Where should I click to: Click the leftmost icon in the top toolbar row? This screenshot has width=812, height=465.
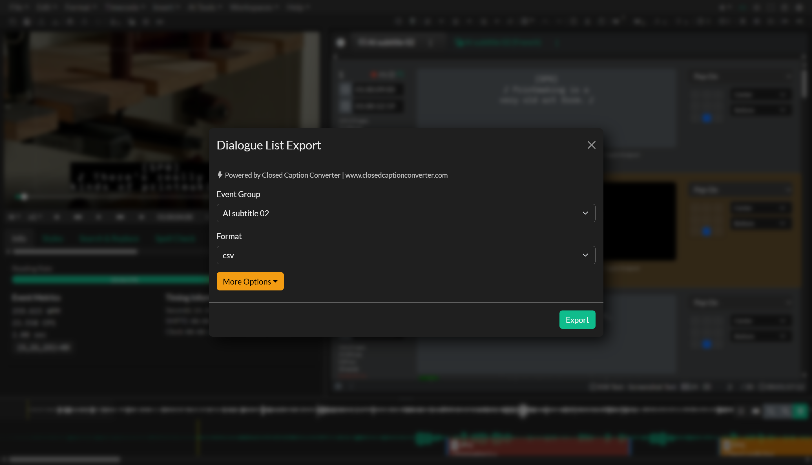click(13, 22)
